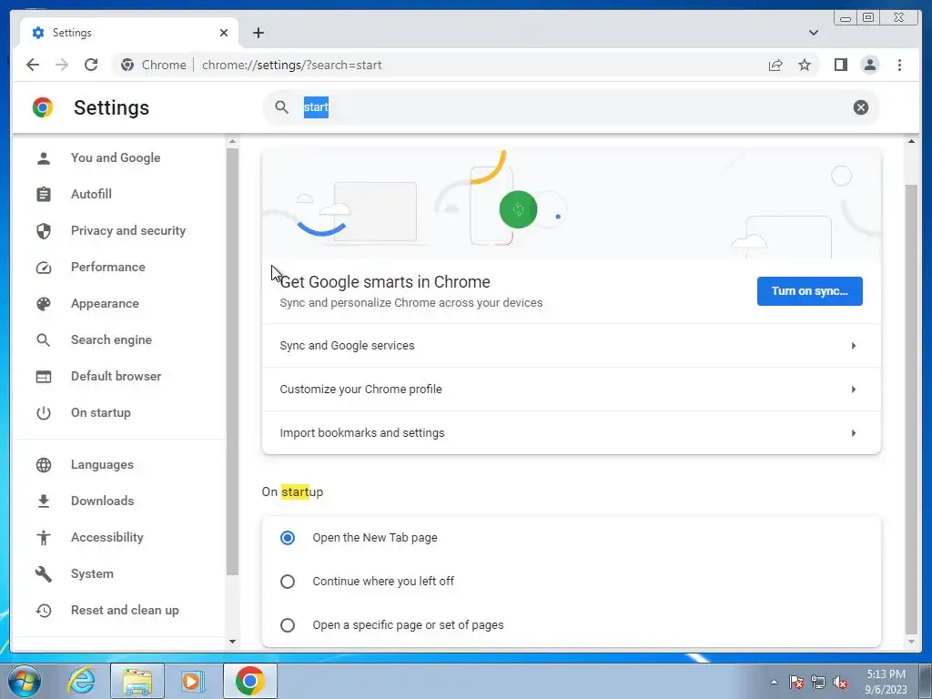Open Downloads settings
Screen dimensions: 932x699
click(x=102, y=501)
